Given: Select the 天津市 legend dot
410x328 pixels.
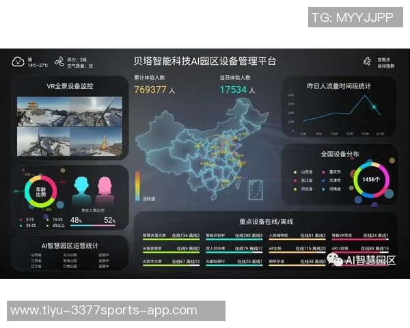Looking at the screenshot, I should click(323, 180).
